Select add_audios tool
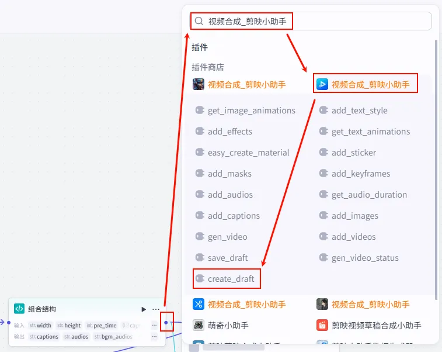This screenshot has height=352, width=442. click(x=224, y=195)
